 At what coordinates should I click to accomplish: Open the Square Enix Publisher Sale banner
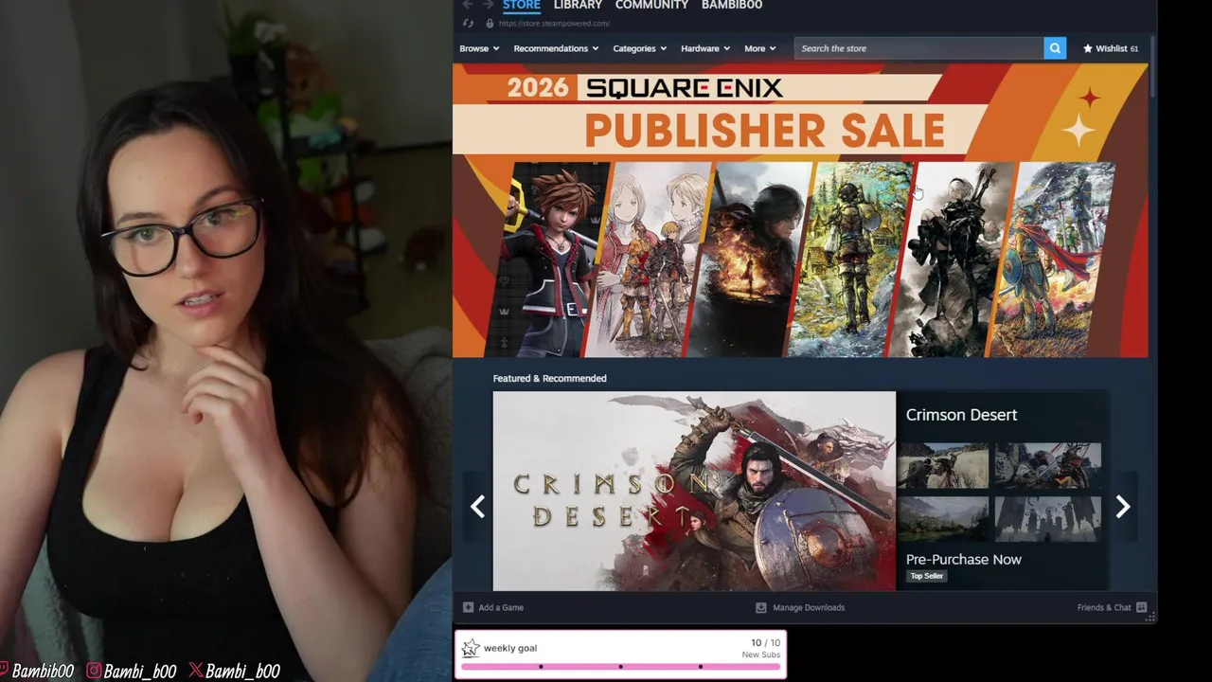click(x=800, y=210)
